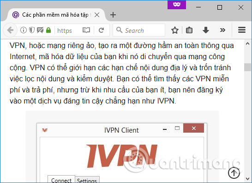Go back with the browser back arrow
The image size is (252, 183).
pos(10,30)
